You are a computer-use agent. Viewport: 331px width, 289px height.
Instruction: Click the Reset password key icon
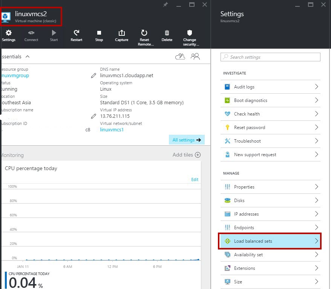227,128
